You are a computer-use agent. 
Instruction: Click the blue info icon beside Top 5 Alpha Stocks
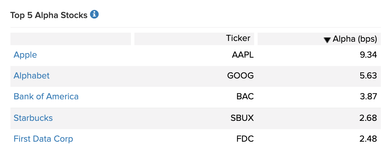(x=94, y=15)
